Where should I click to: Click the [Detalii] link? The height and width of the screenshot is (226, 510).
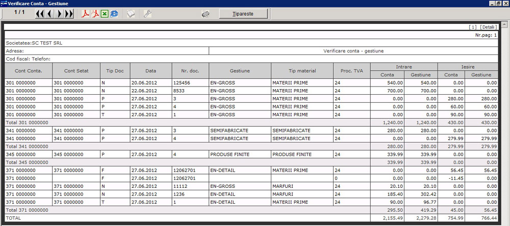pyautogui.click(x=488, y=27)
